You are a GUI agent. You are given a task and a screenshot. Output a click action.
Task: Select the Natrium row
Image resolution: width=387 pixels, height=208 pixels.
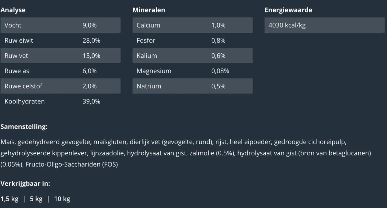point(192,86)
